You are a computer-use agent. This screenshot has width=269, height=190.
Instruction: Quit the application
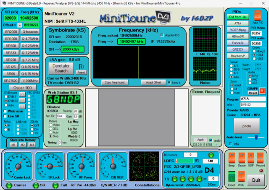(256, 180)
